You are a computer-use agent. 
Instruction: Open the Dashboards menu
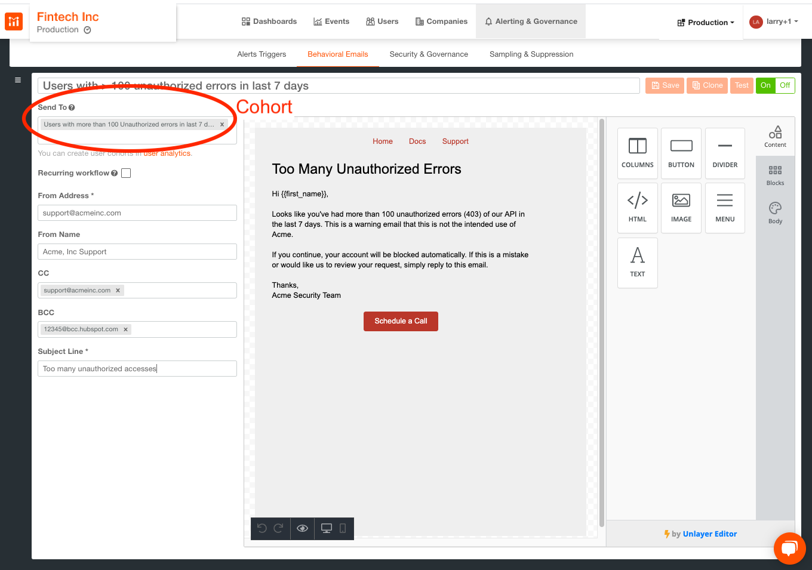269,21
